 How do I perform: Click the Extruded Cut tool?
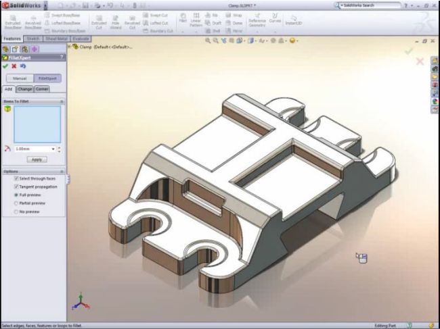99,22
